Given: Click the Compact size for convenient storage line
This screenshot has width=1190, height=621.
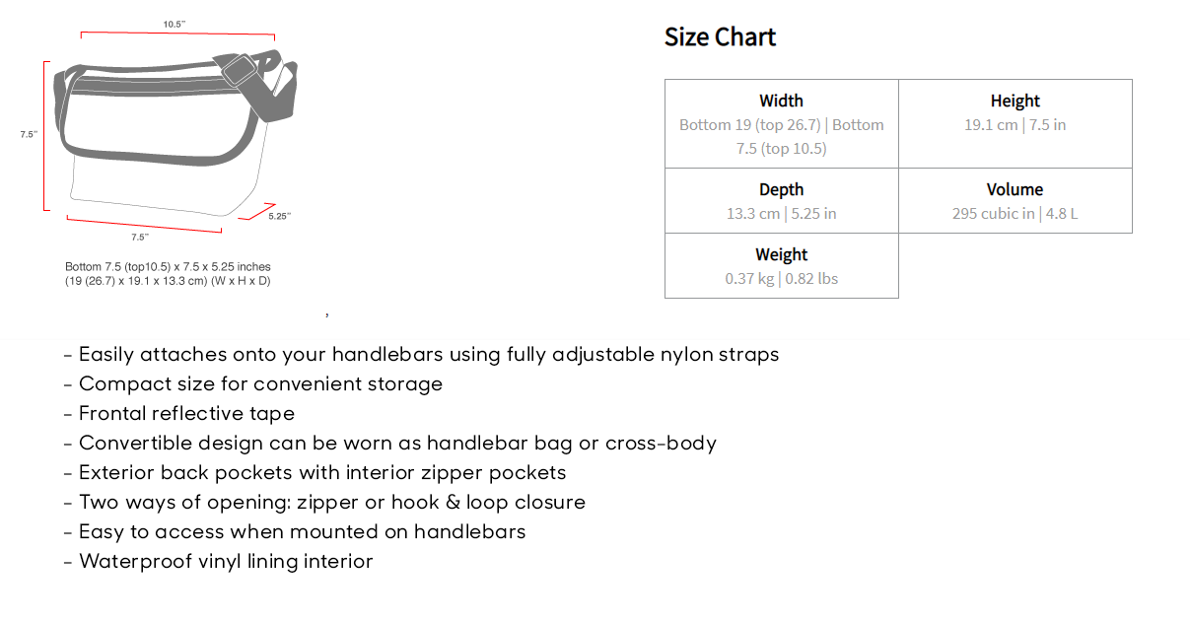Looking at the screenshot, I should tap(252, 384).
